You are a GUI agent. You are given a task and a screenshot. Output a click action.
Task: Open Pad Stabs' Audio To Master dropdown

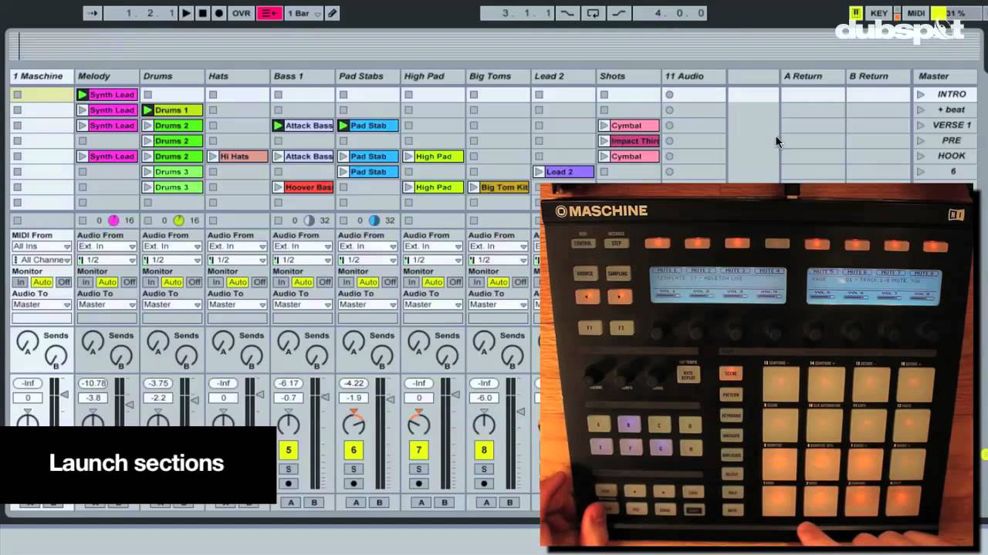coord(367,304)
